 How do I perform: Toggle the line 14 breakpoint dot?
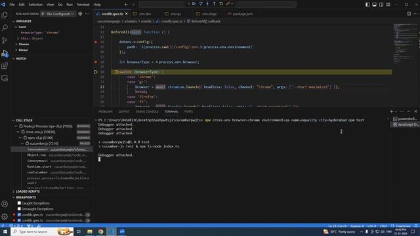pyautogui.click(x=96, y=42)
